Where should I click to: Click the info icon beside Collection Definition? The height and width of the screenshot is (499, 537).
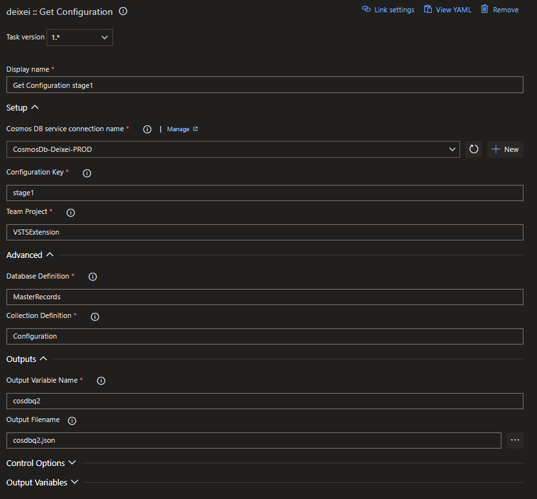[95, 317]
